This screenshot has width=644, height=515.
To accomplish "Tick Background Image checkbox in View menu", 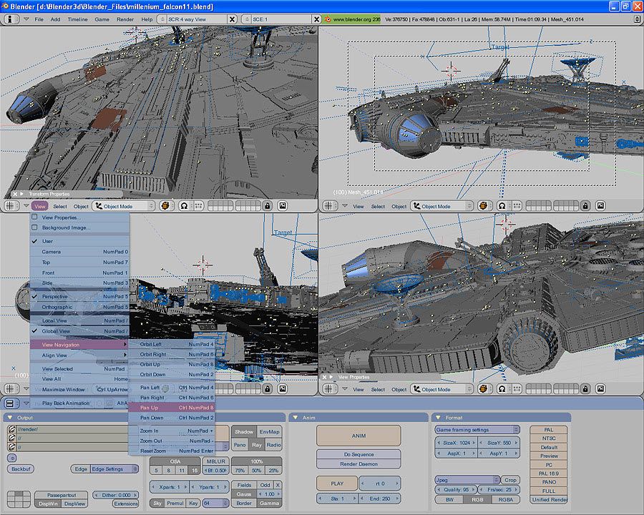I will pyautogui.click(x=34, y=227).
